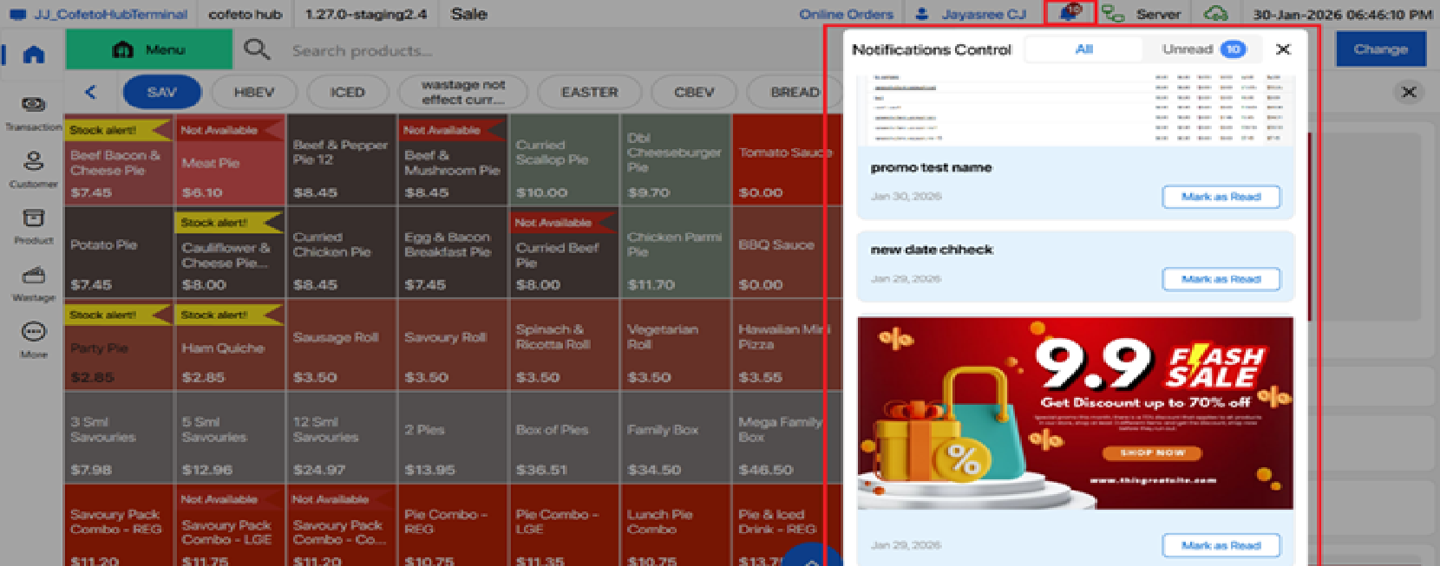
Task: Select the ICED category
Action: [x=347, y=92]
